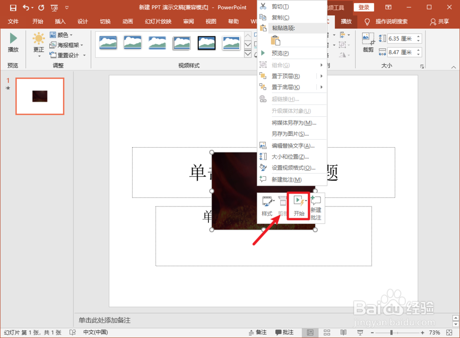This screenshot has height=338, width=460.
Task: Click the highlighted 开始 button in mini toolbar
Action: click(x=298, y=207)
